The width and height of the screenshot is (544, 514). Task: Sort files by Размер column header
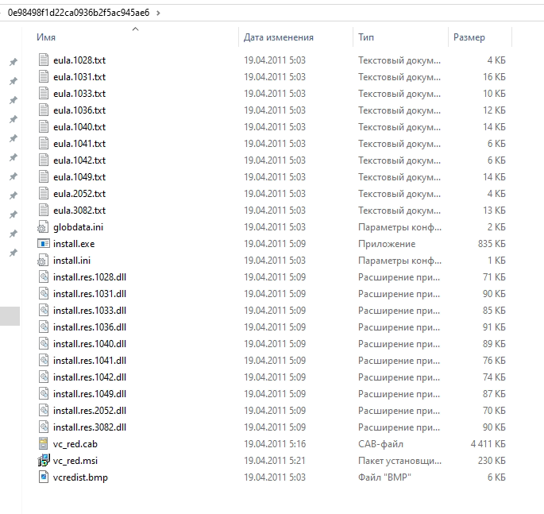tap(469, 37)
